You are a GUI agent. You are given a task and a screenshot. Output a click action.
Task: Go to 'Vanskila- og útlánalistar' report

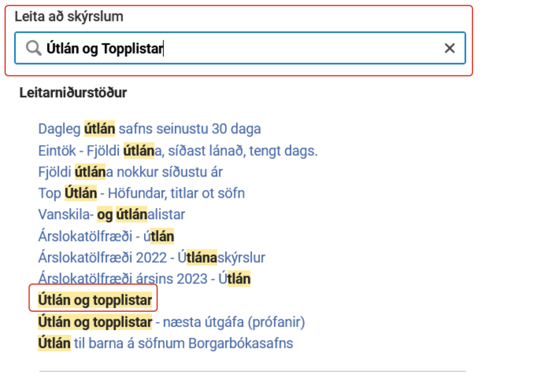112,215
